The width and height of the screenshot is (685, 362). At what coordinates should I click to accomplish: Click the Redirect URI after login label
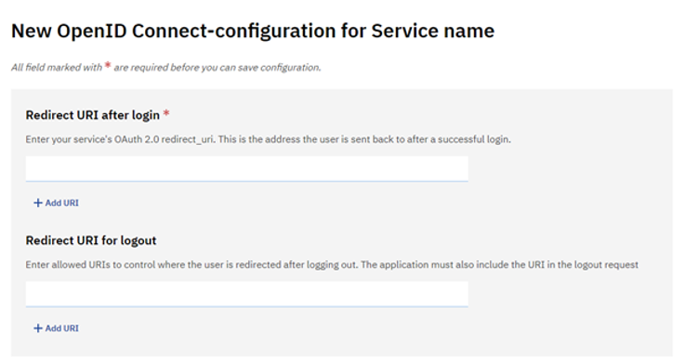tap(93, 115)
